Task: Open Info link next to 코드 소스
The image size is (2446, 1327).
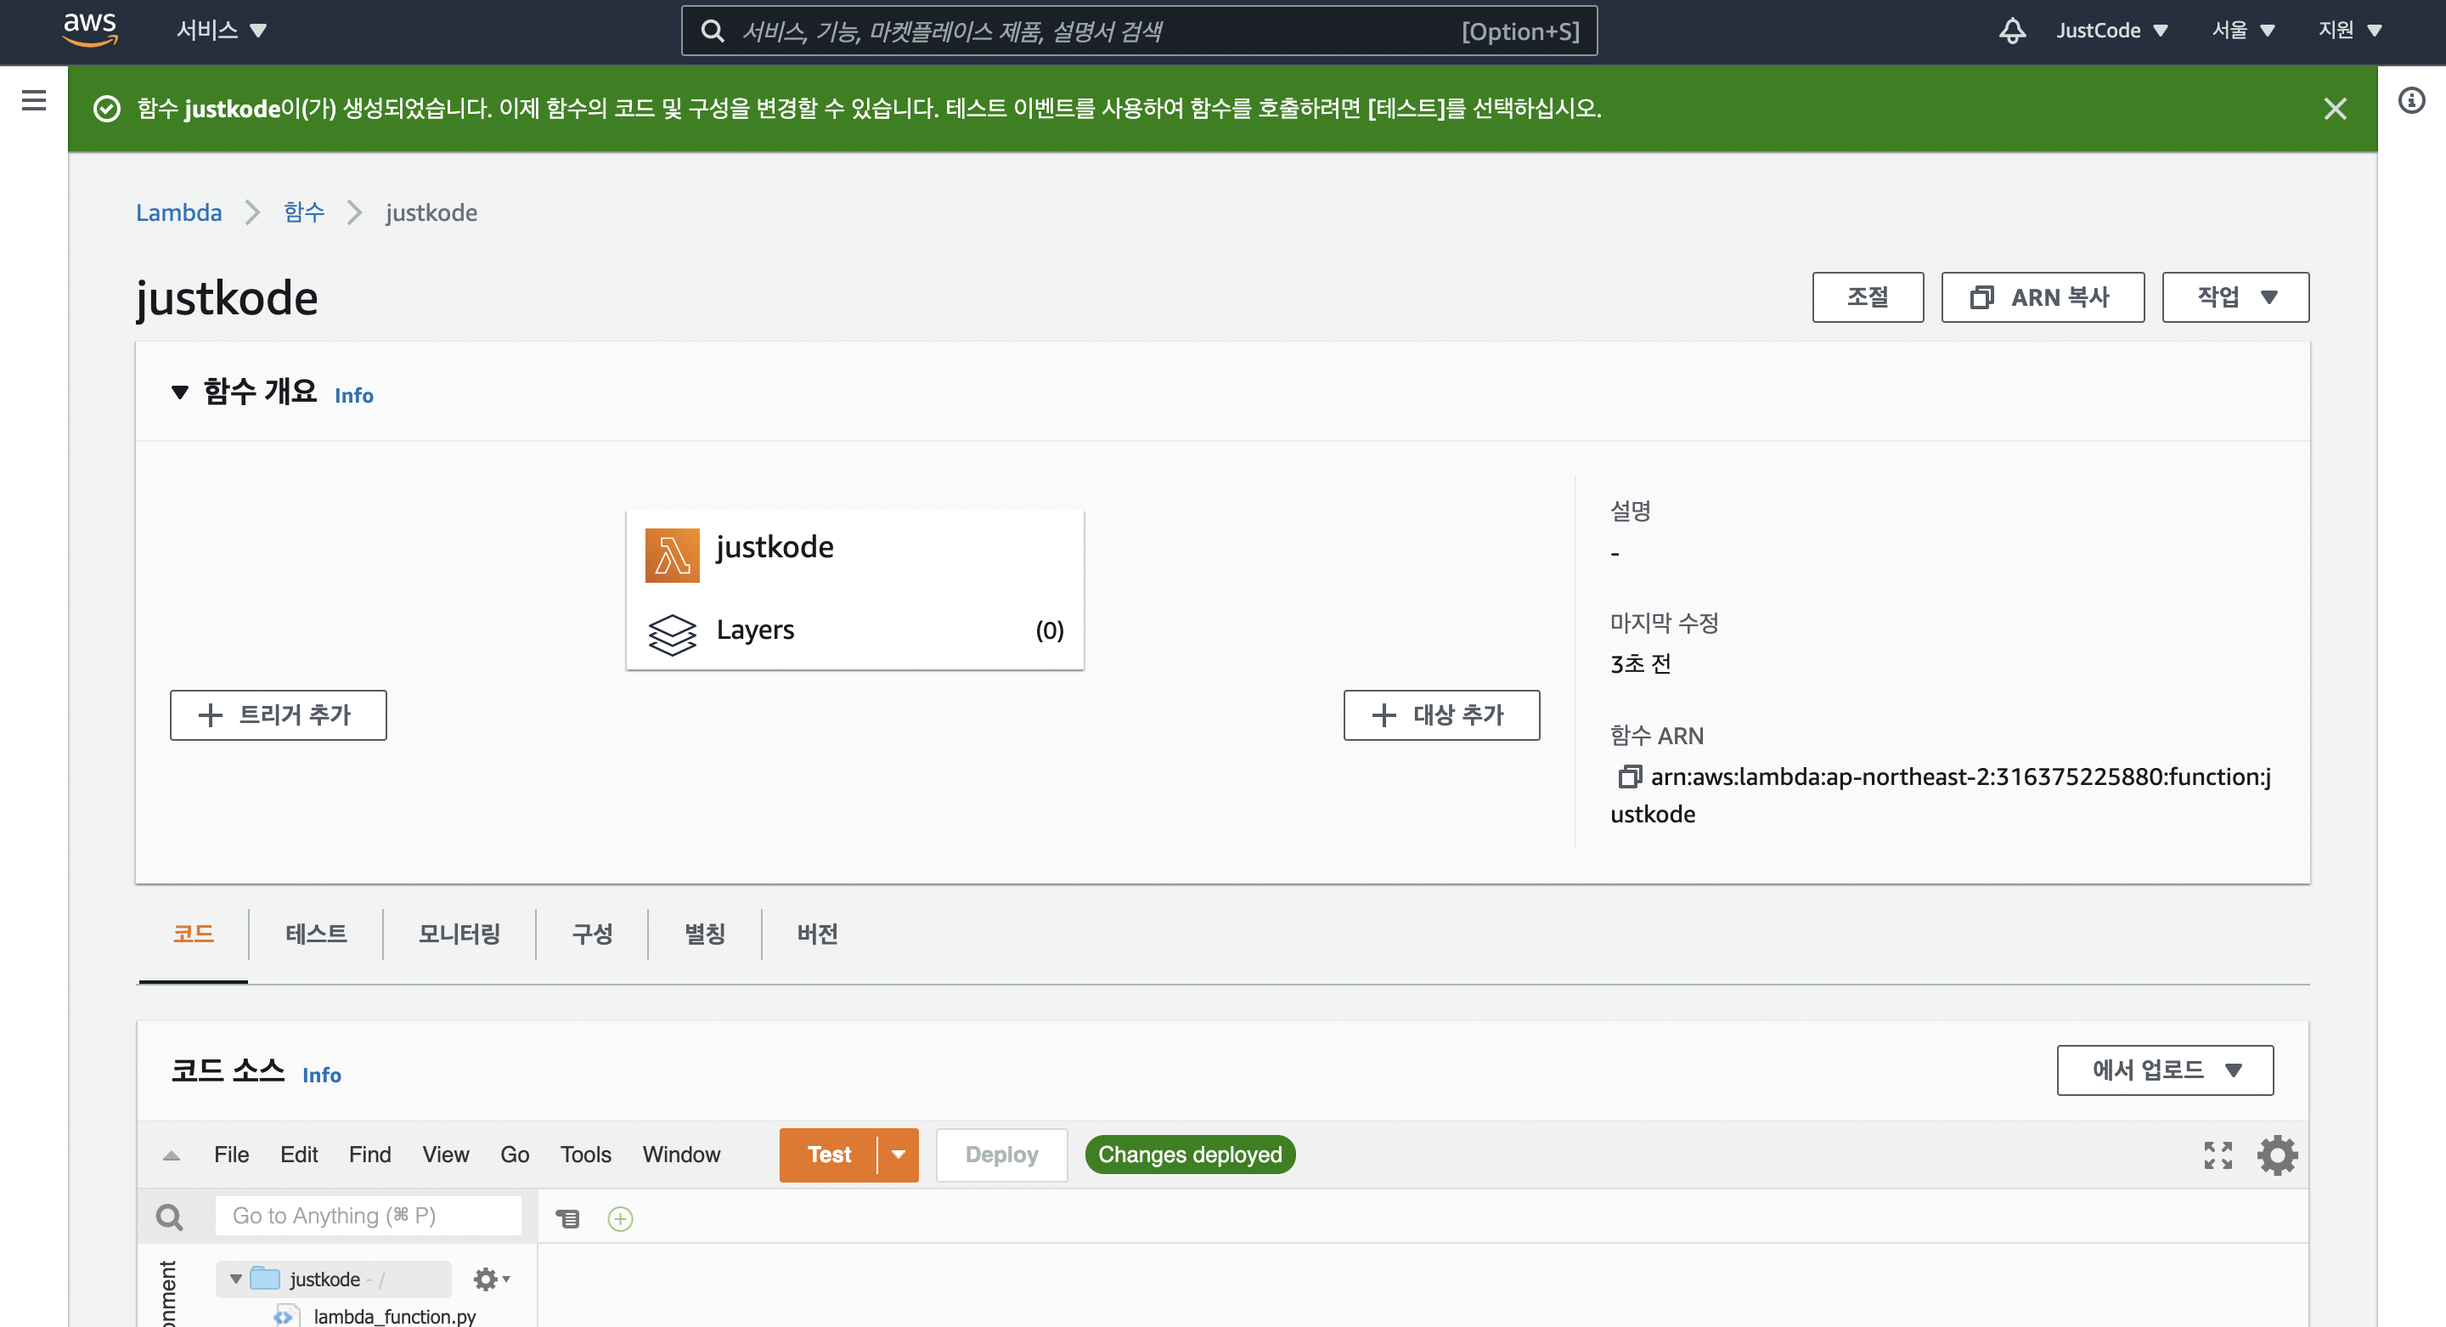Action: 322,1076
